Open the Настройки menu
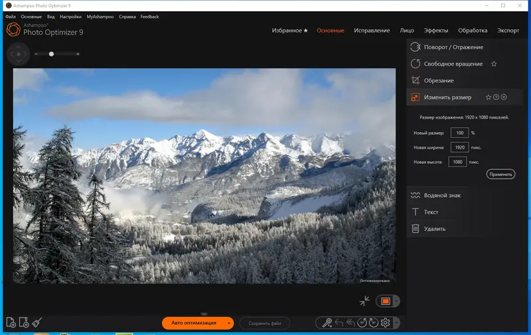 pyautogui.click(x=70, y=17)
